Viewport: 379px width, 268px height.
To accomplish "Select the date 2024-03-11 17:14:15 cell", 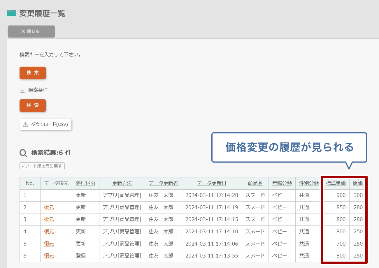I will (212, 219).
